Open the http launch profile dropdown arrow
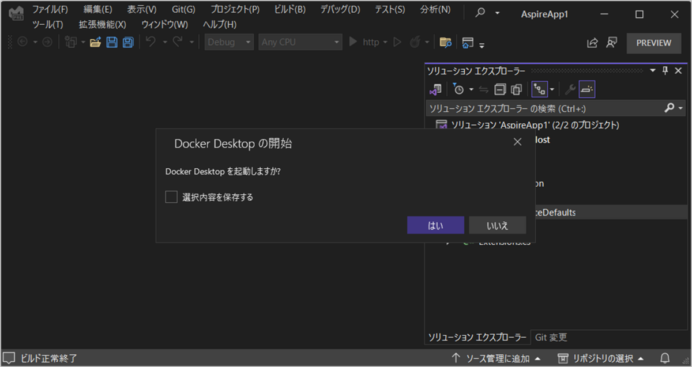The image size is (692, 367). click(x=385, y=43)
